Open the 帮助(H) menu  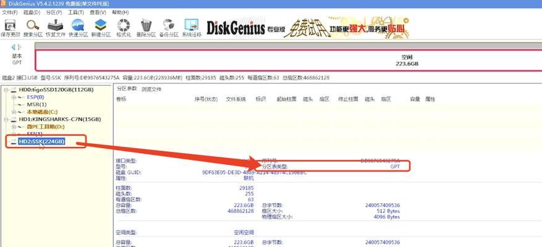(x=121, y=12)
